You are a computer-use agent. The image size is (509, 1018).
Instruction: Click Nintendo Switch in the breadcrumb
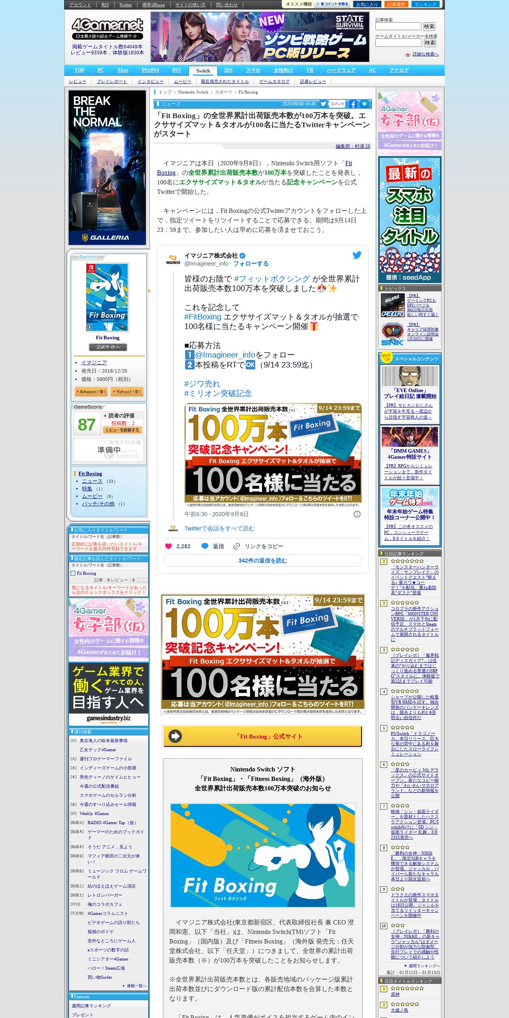tap(193, 92)
